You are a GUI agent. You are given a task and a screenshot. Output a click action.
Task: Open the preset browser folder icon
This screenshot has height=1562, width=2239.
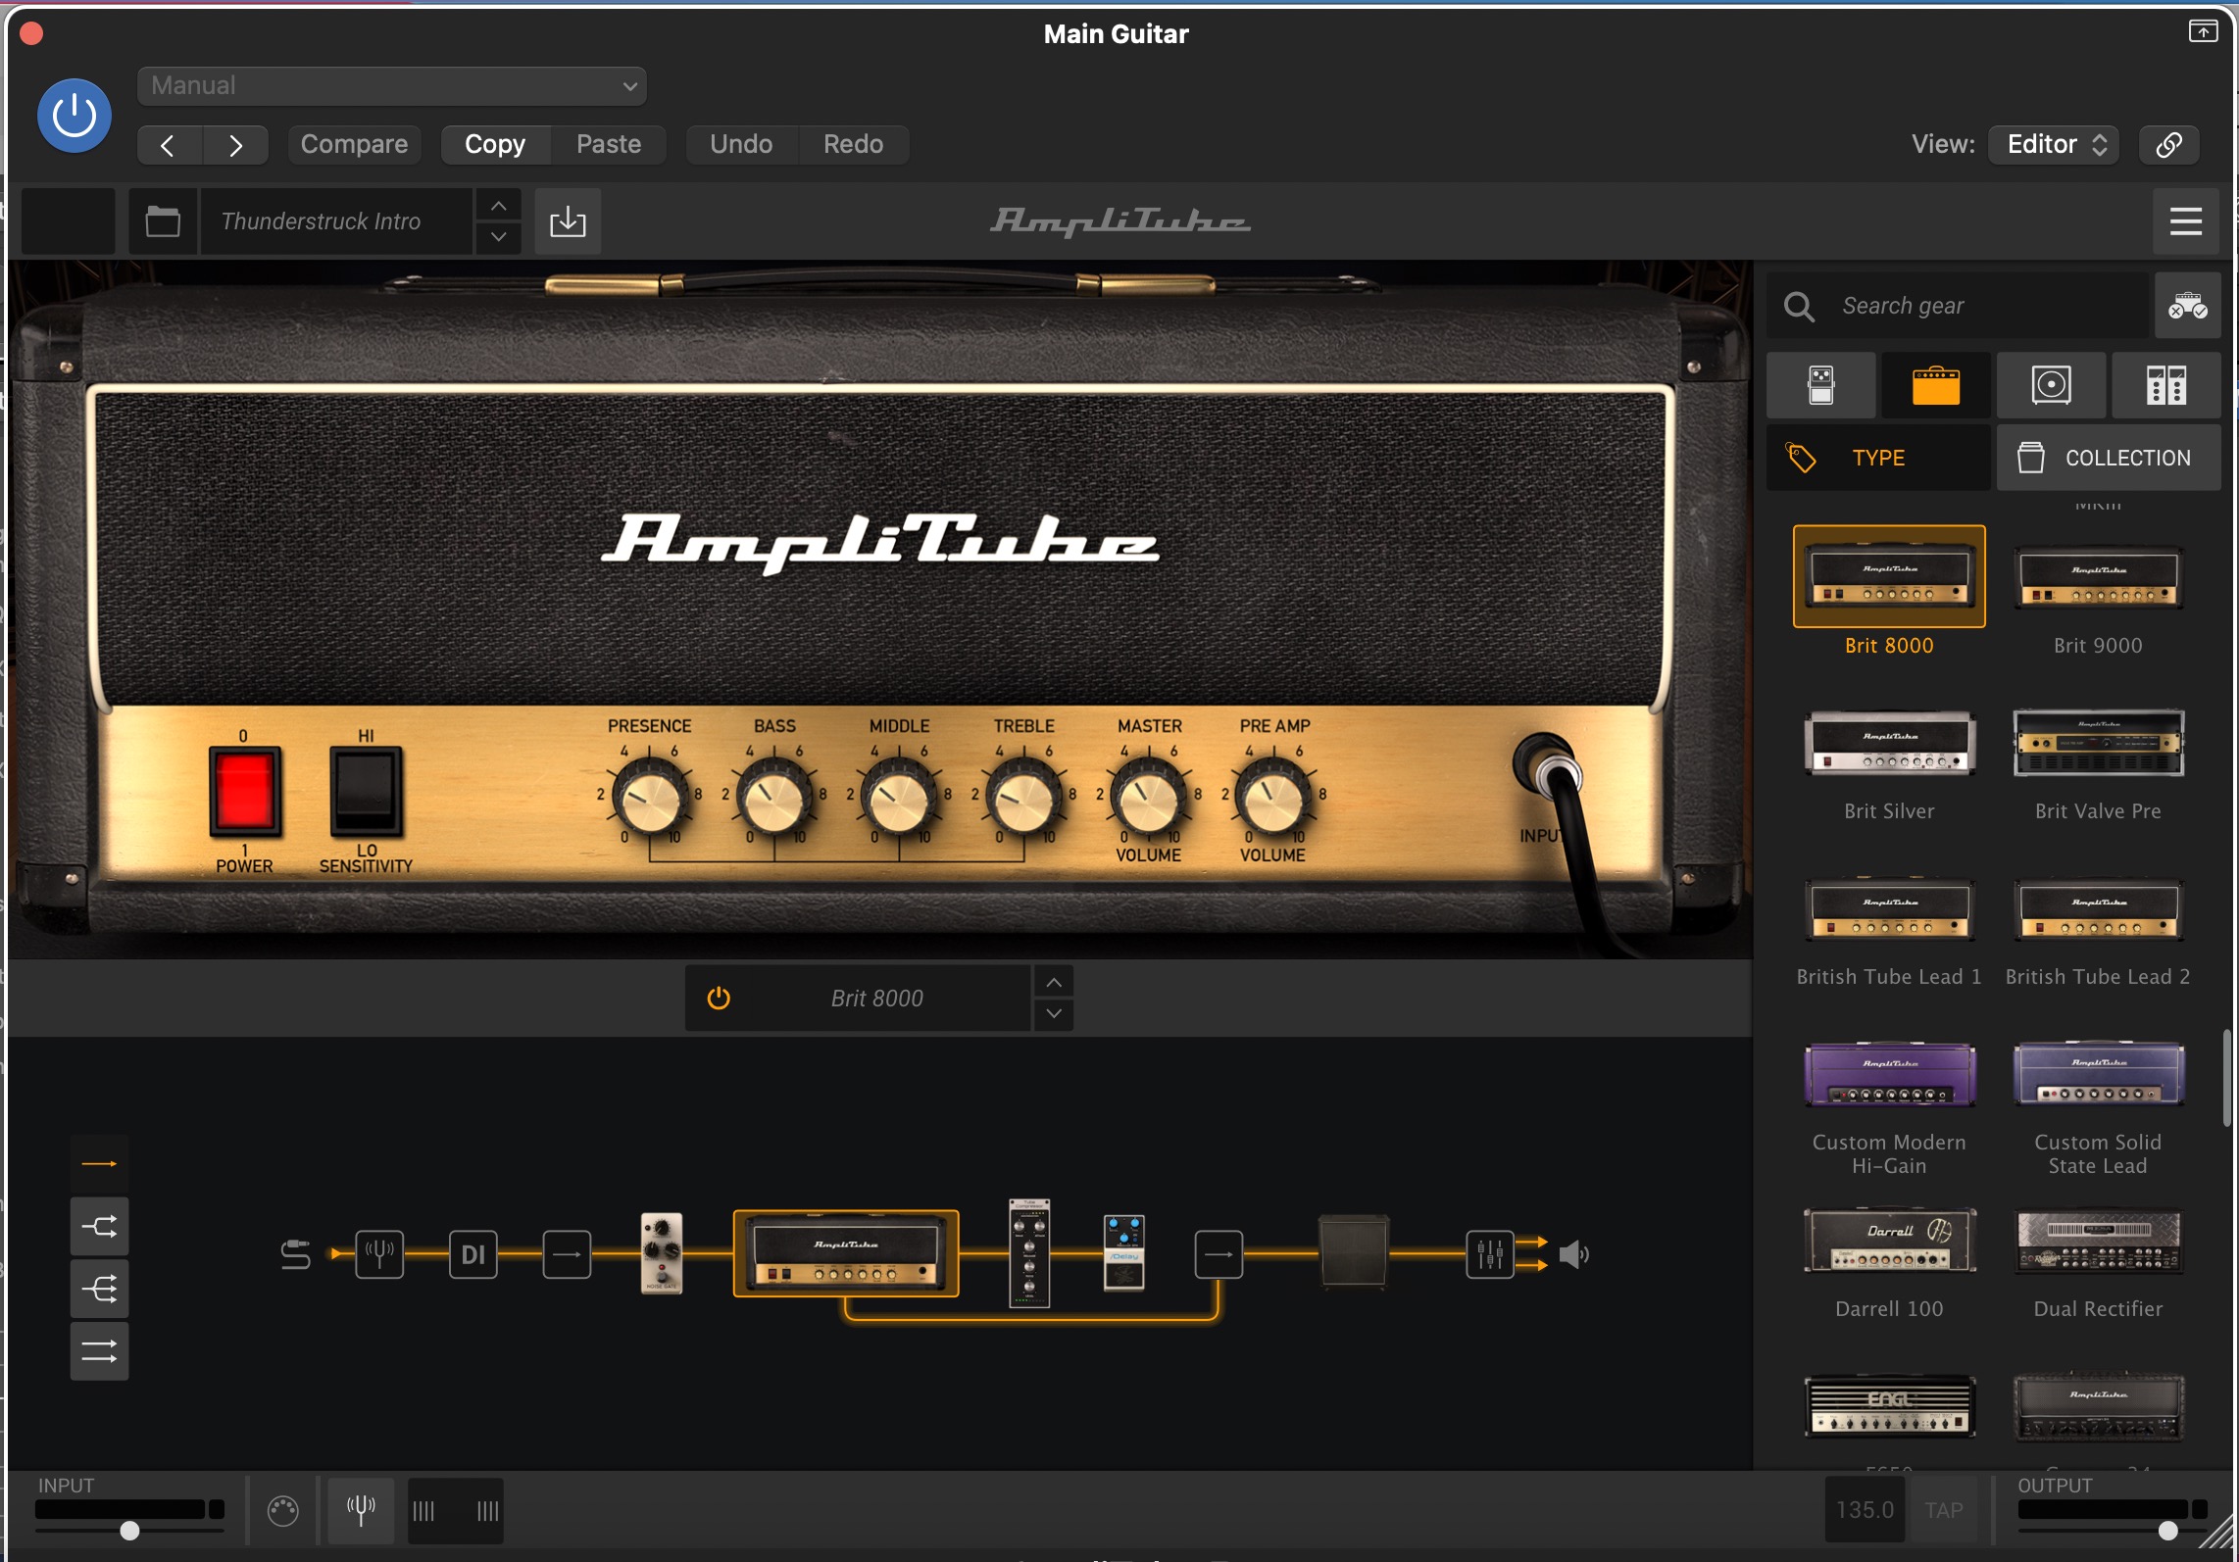[x=163, y=221]
